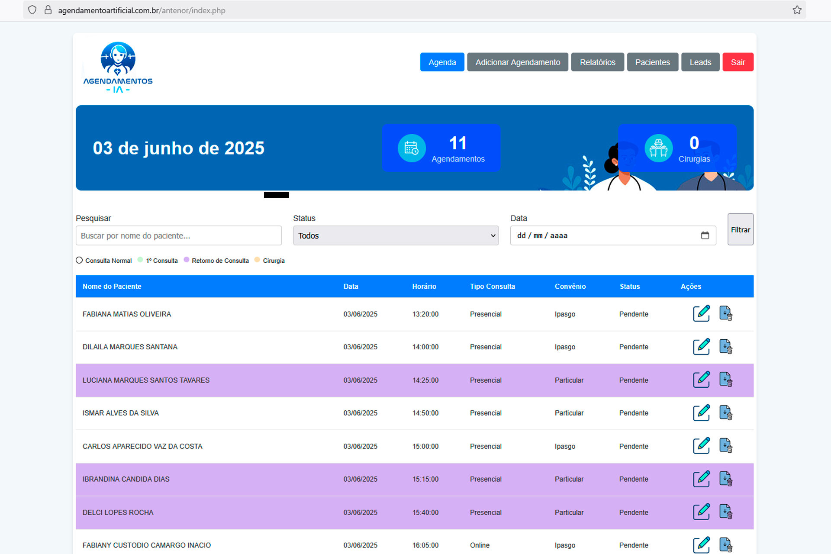Viewport: 831px width, 554px height.
Task: Click the Agendamentos calendar icon
Action: [x=412, y=148]
